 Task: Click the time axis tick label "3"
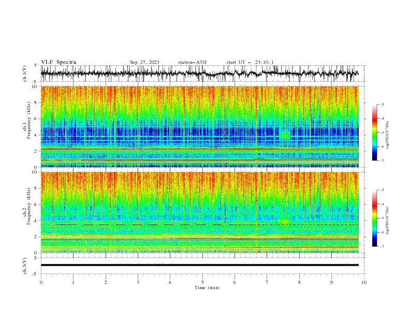(138, 282)
